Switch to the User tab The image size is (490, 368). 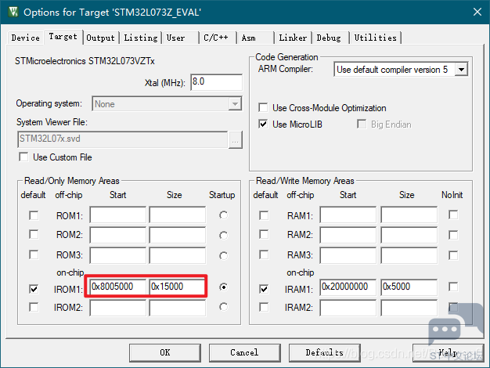[x=181, y=38]
